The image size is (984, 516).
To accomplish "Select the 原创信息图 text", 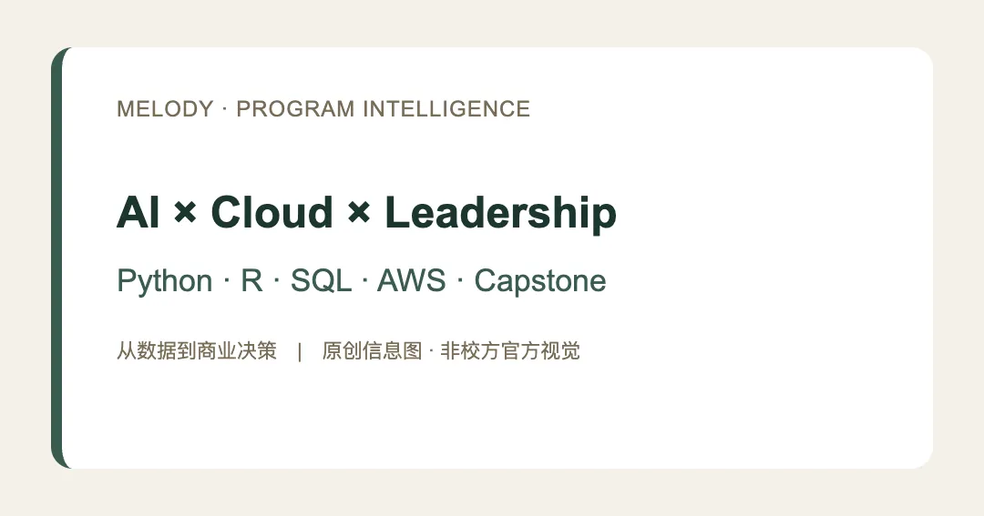I will click(x=372, y=351).
